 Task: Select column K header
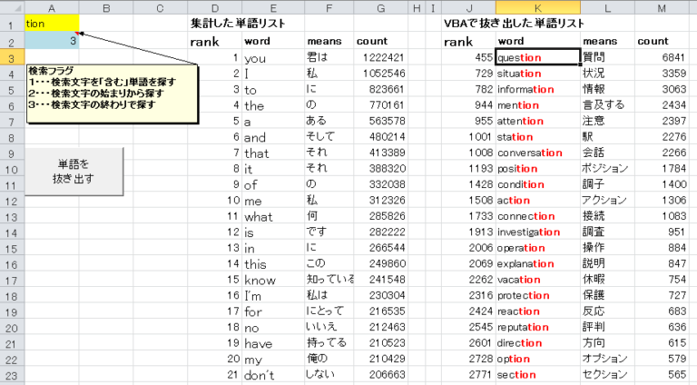pyautogui.click(x=537, y=7)
